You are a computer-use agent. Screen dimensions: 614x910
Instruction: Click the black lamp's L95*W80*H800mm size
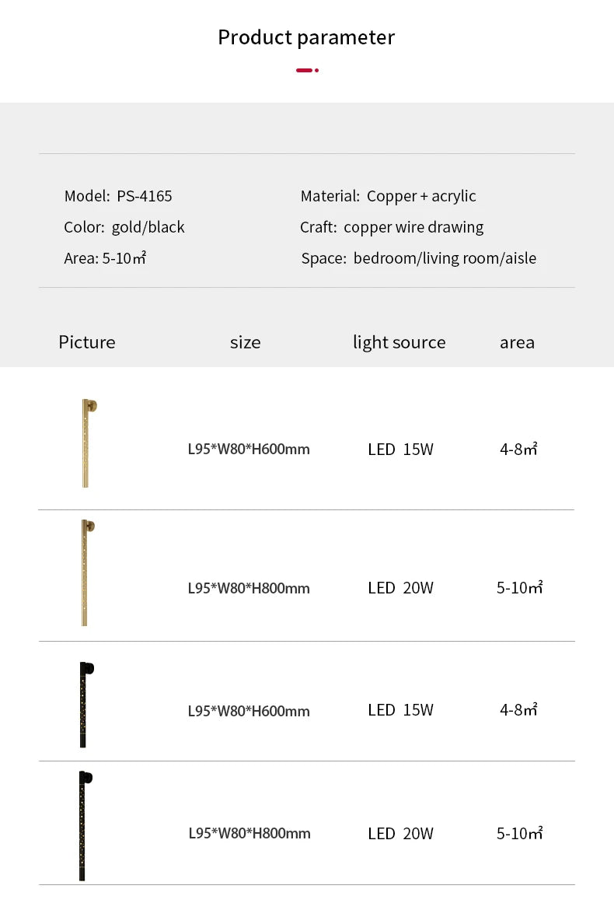click(249, 834)
